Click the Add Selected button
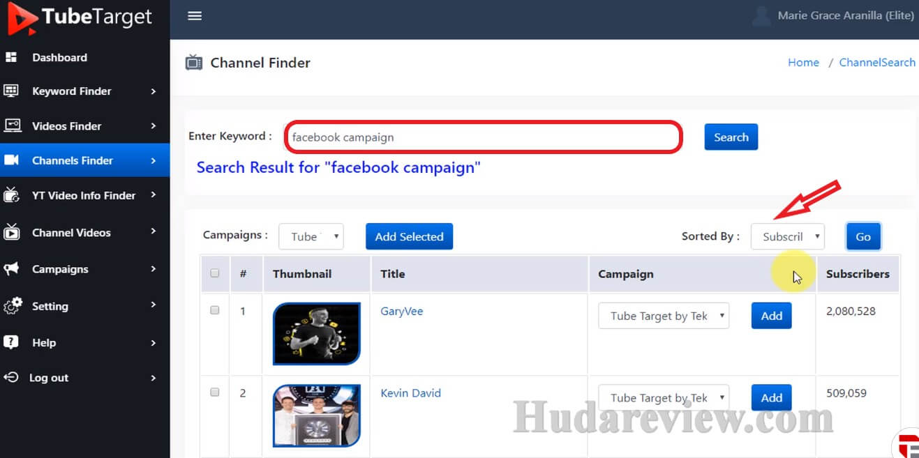The height and width of the screenshot is (458, 919). click(409, 236)
